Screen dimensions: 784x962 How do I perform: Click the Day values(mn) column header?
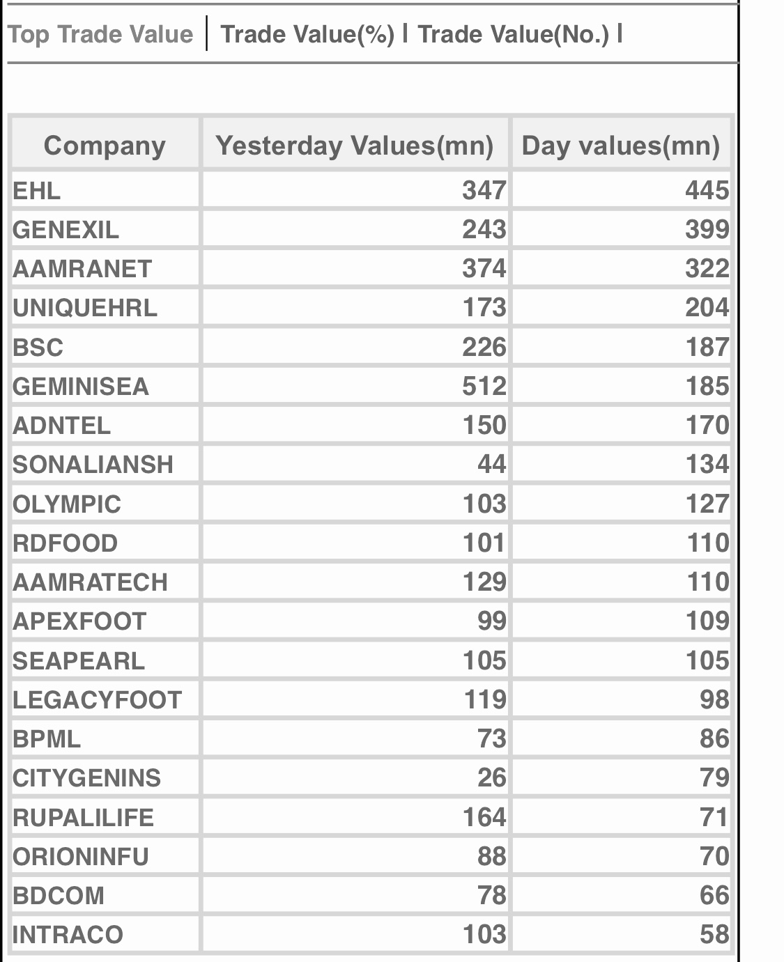click(620, 145)
